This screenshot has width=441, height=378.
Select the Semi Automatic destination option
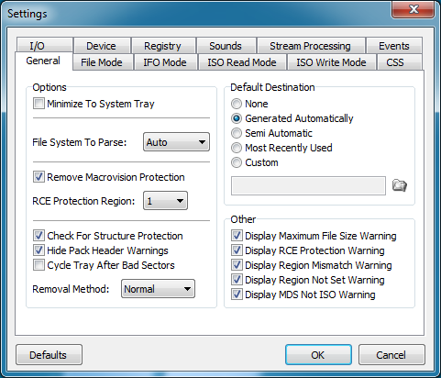tap(237, 133)
